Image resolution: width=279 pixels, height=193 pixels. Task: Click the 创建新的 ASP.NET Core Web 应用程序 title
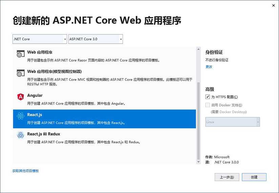point(97,20)
